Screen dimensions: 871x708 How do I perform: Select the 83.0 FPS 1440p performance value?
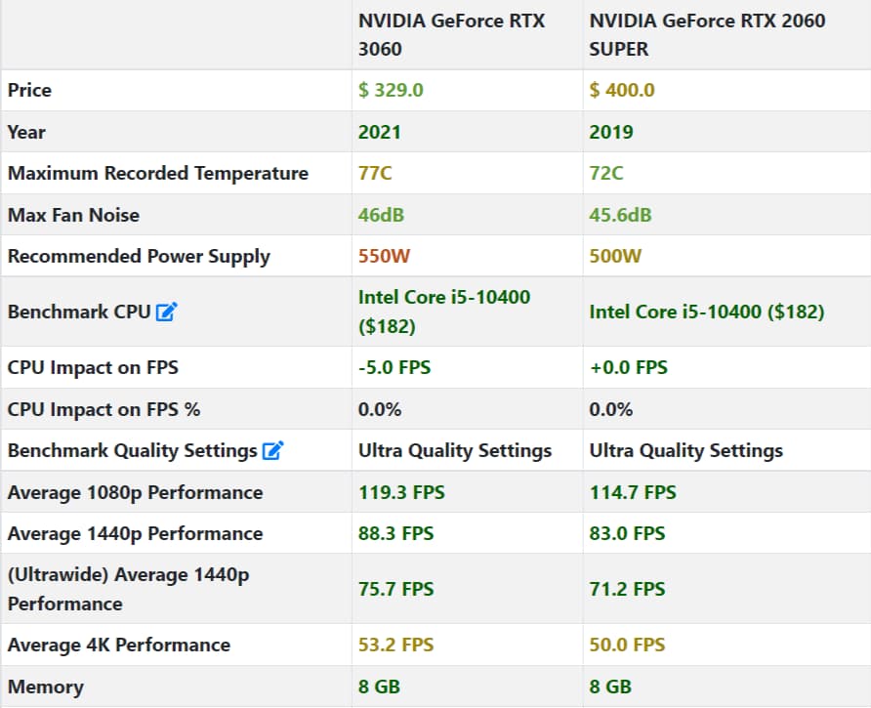(627, 534)
